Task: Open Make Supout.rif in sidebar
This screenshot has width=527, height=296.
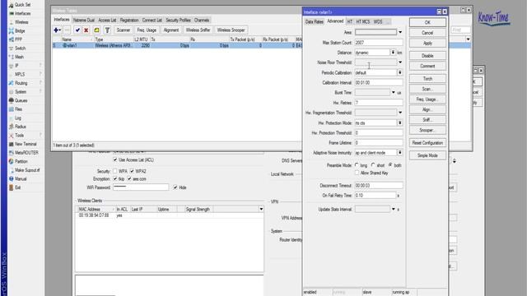Action: click(x=27, y=170)
